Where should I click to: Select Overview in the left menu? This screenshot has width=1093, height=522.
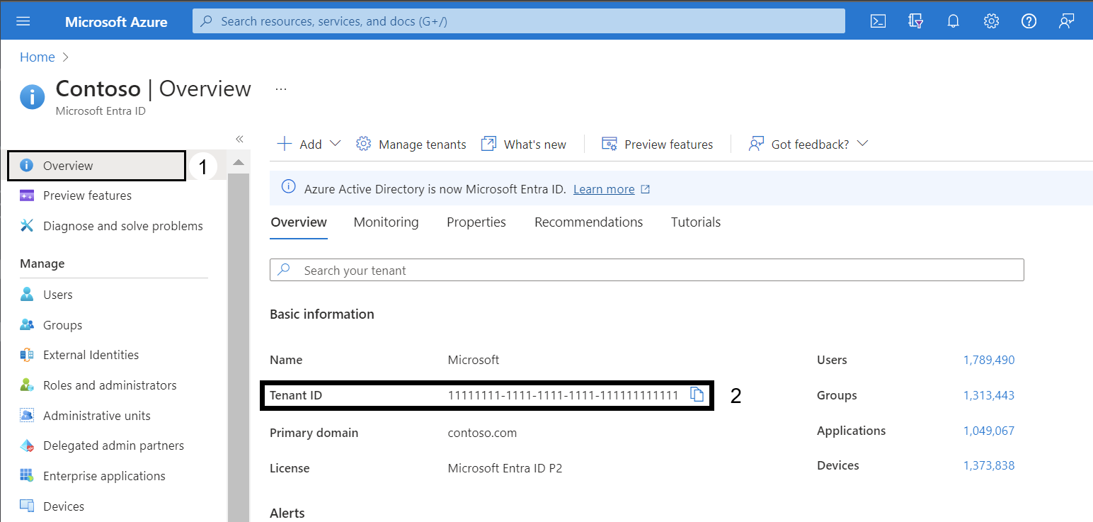pyautogui.click(x=96, y=166)
